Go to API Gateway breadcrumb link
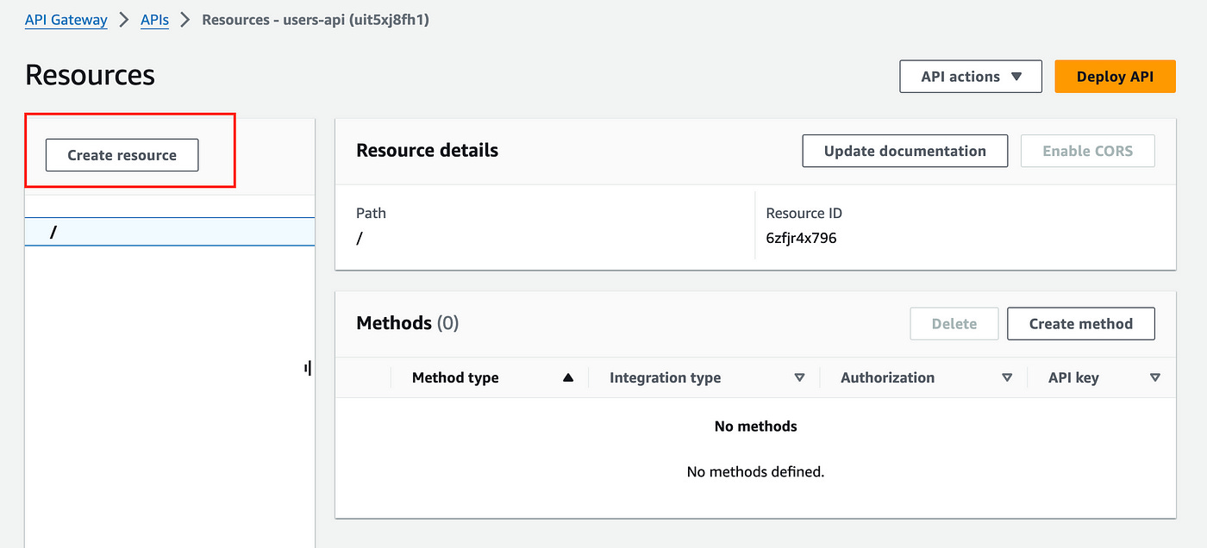1207x548 pixels. [x=66, y=19]
